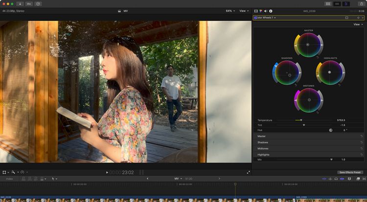This screenshot has height=202, width=367.
Task: Go back in timeline history arrow
Action: [147, 178]
